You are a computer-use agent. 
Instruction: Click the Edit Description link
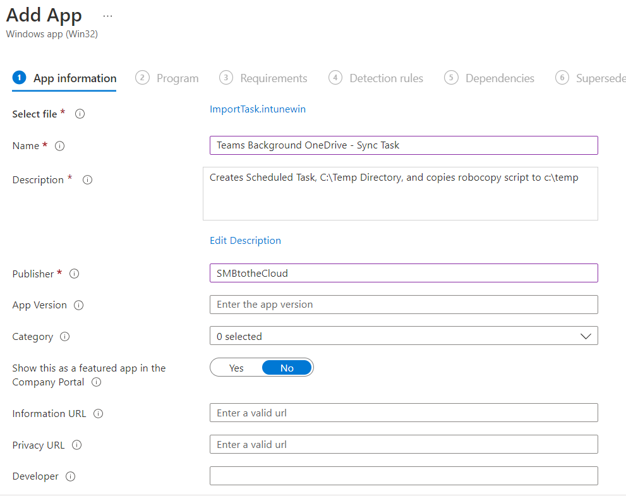(x=245, y=241)
